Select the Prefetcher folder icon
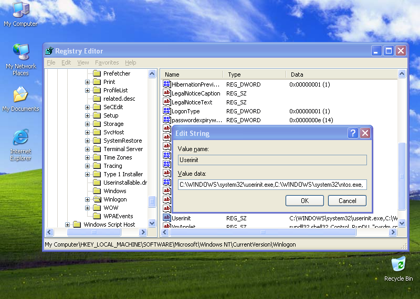Image resolution: width=420 pixels, height=299 pixels. coord(97,73)
